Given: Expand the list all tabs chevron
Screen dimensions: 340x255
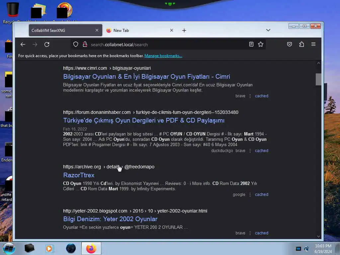Looking at the screenshot, I should (268, 30).
